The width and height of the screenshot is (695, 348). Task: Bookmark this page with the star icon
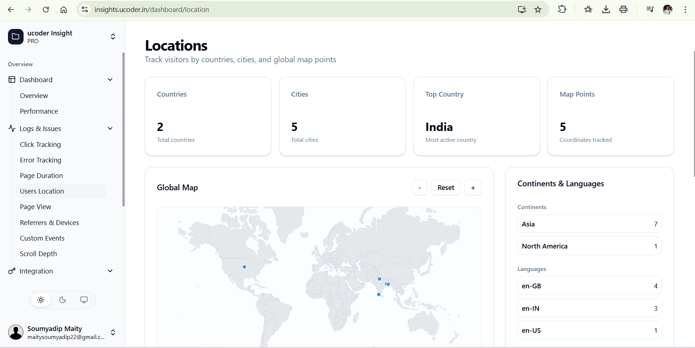tap(538, 10)
